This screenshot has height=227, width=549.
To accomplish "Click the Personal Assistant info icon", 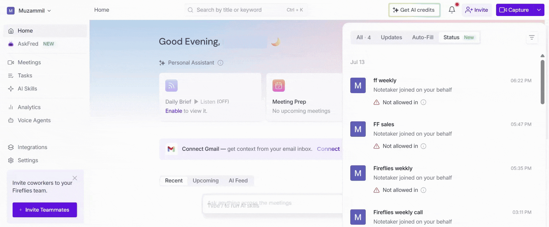I will 220,63.
